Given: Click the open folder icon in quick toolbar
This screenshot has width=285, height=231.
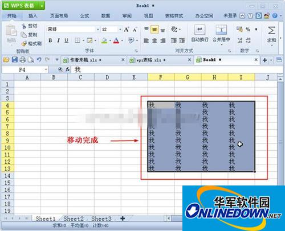Looking at the screenshot, I should (x=6, y=60).
